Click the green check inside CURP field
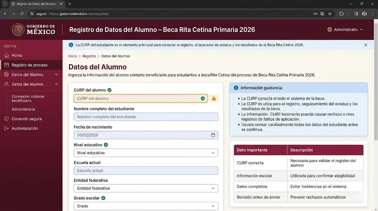The image size is (378, 211). coord(203,98)
